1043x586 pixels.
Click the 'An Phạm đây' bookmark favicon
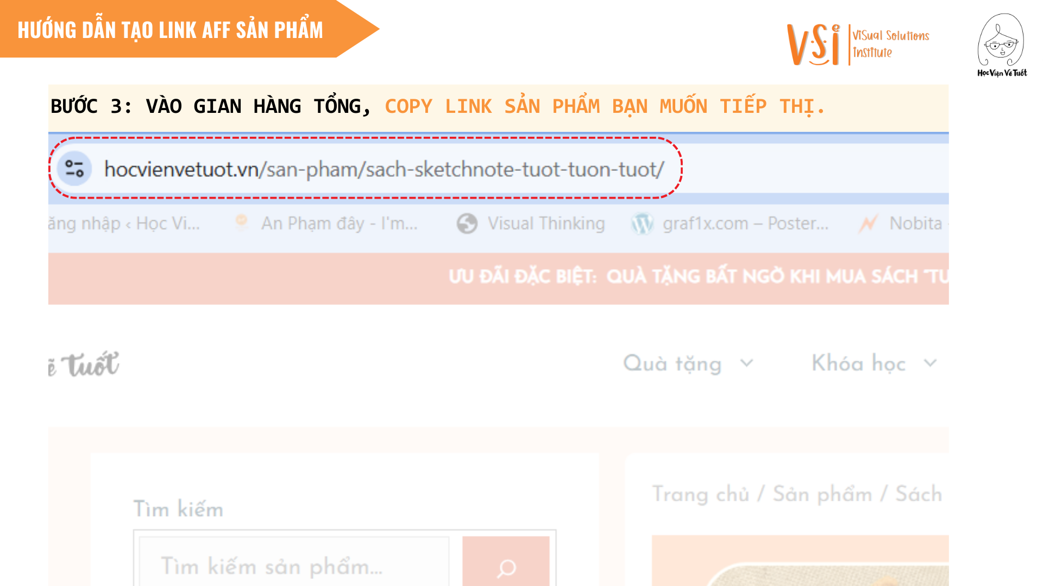[x=242, y=222]
